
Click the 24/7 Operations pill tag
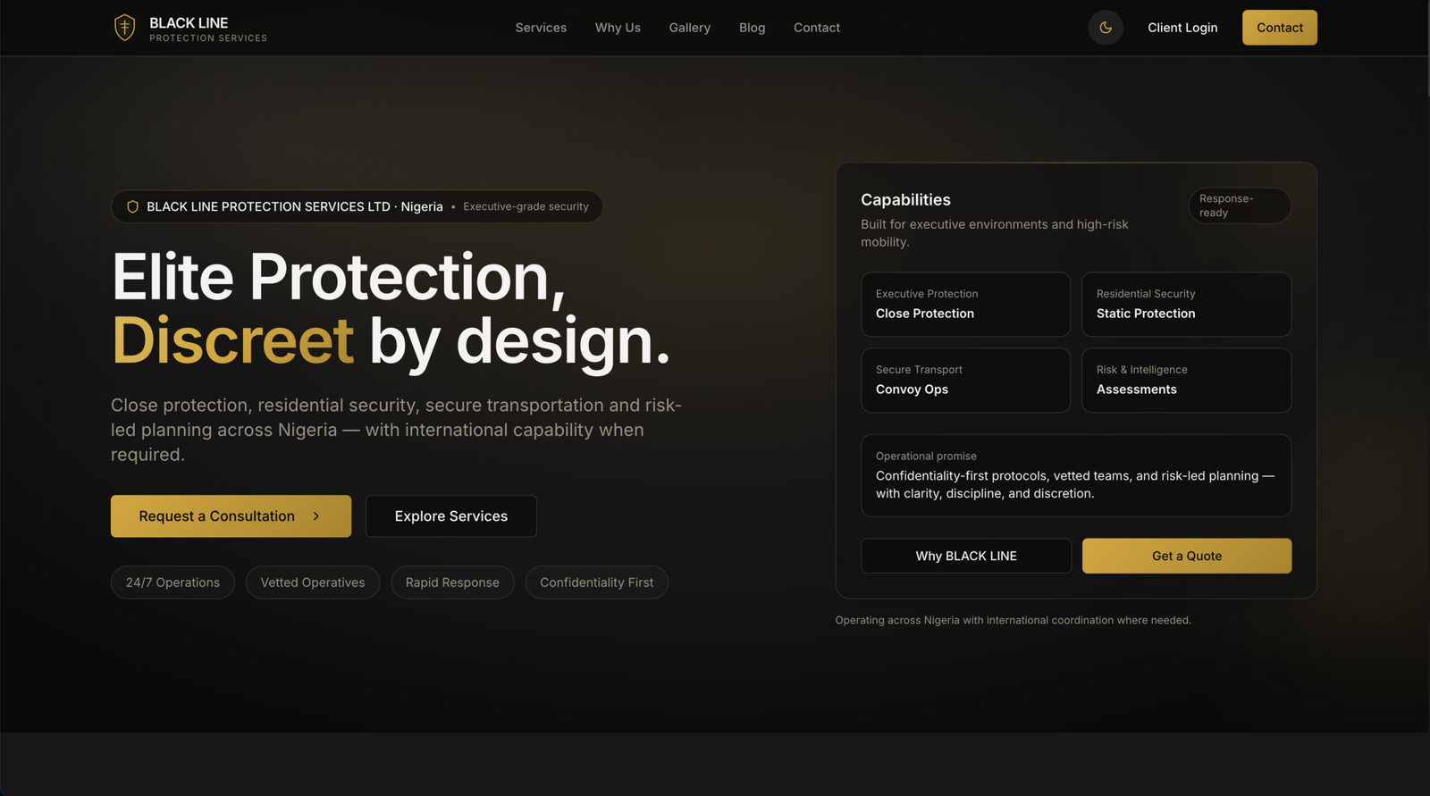tap(172, 582)
